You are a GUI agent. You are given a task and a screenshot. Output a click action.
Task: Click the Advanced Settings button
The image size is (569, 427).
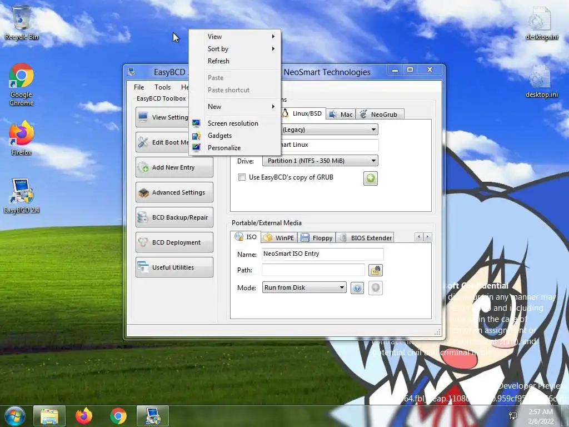(174, 192)
